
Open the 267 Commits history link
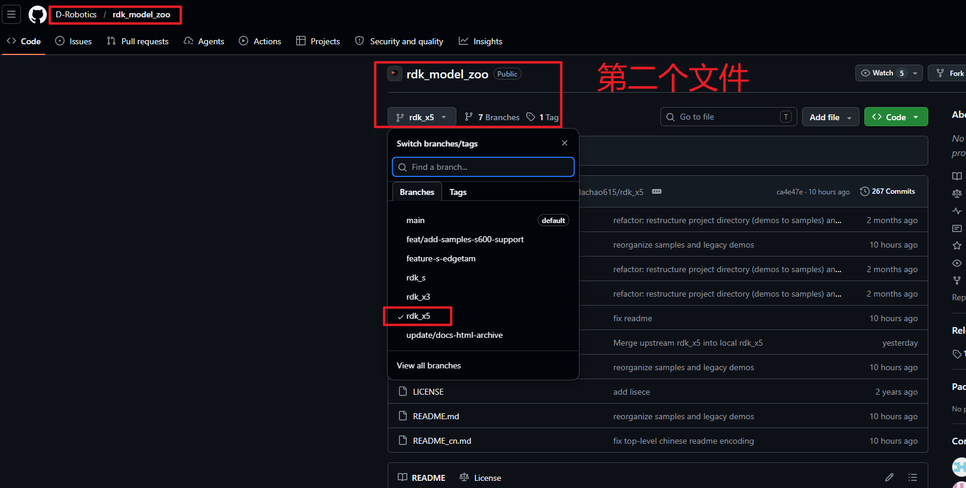coord(888,191)
